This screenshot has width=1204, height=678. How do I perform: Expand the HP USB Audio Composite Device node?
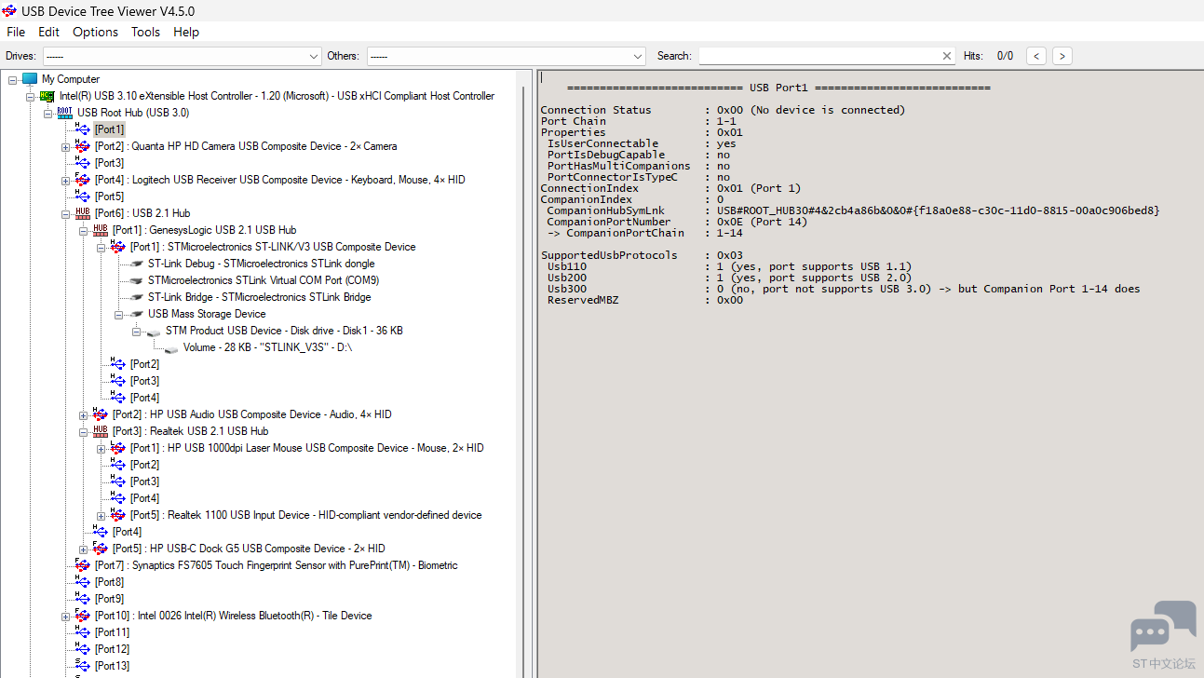(83, 415)
